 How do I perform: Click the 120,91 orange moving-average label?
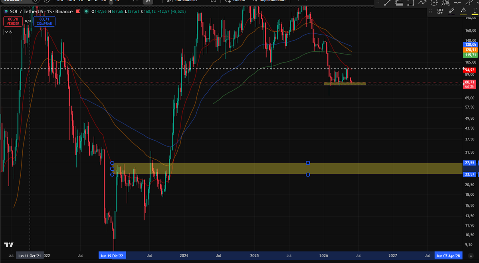click(471, 50)
